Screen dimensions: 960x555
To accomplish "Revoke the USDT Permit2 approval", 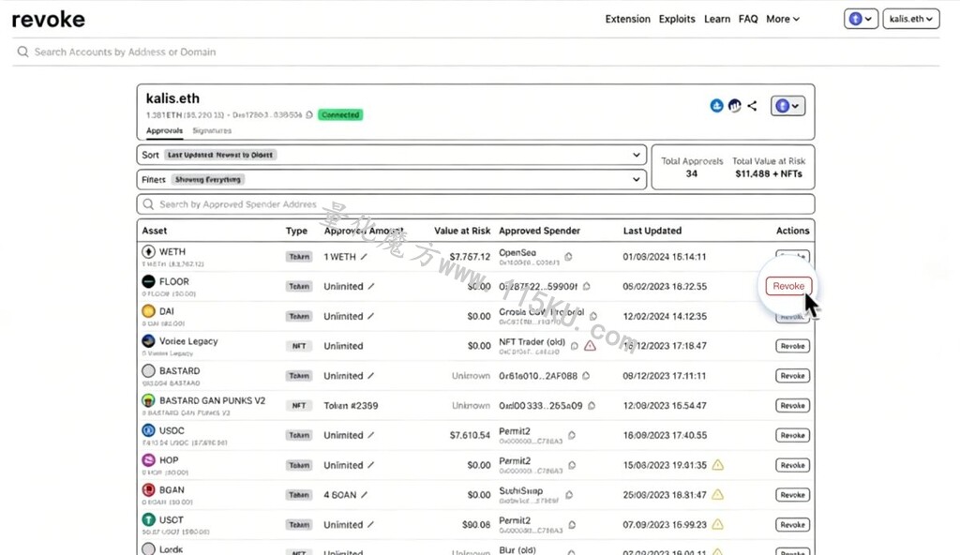I will pyautogui.click(x=792, y=524).
